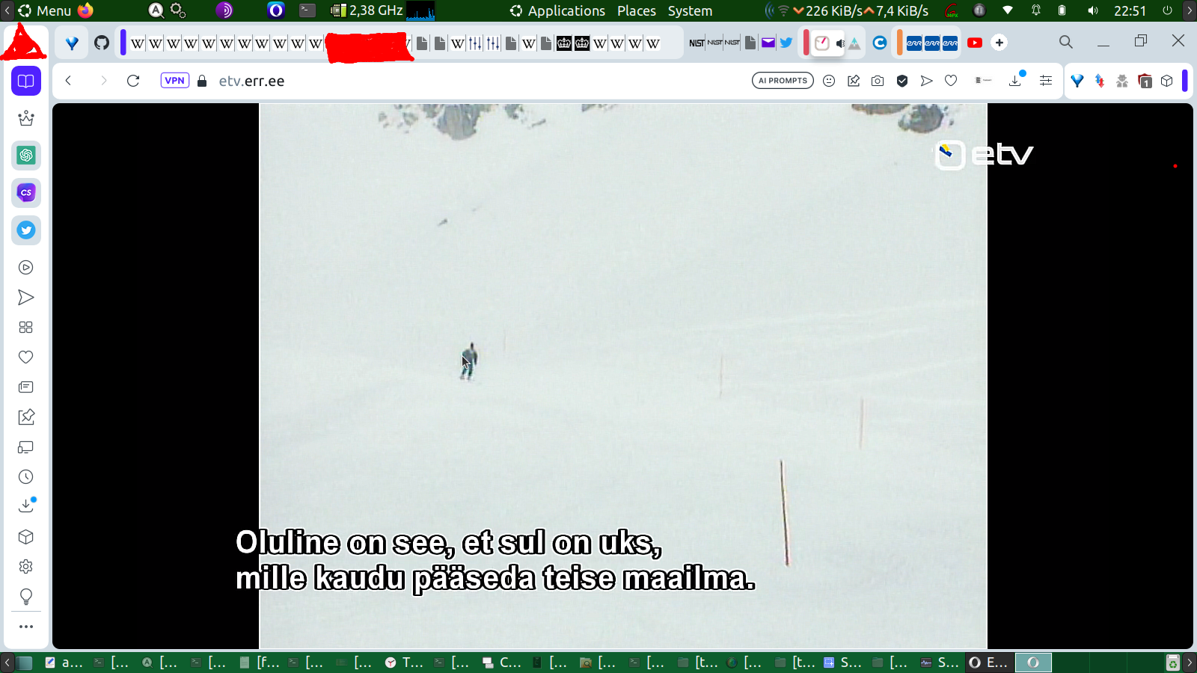Open the privacy protection shield

(902, 81)
